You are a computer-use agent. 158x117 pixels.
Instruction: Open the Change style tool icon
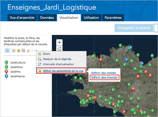point(13,50)
